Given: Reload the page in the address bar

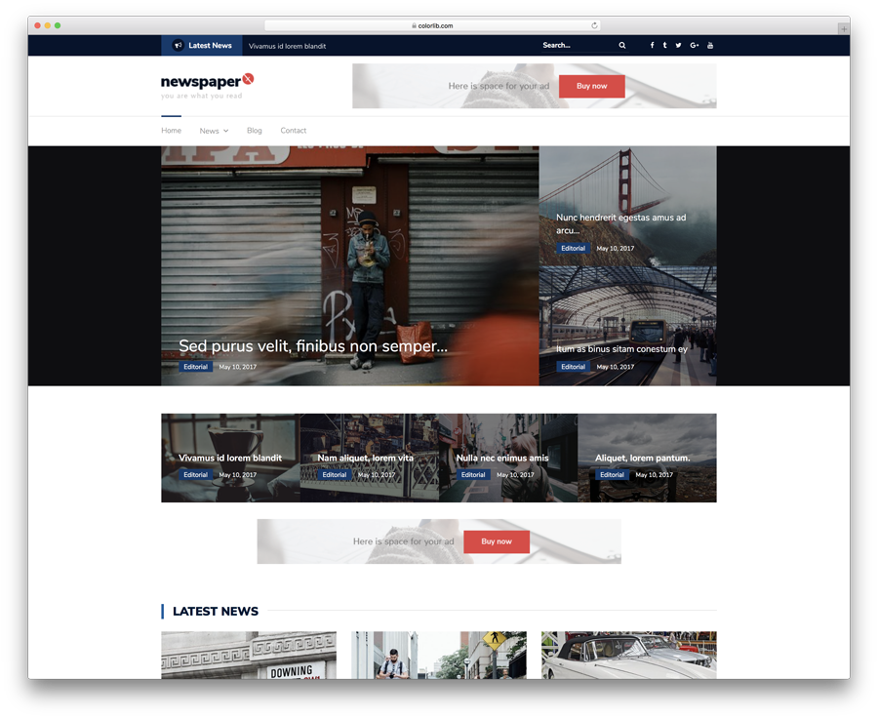Looking at the screenshot, I should (594, 25).
